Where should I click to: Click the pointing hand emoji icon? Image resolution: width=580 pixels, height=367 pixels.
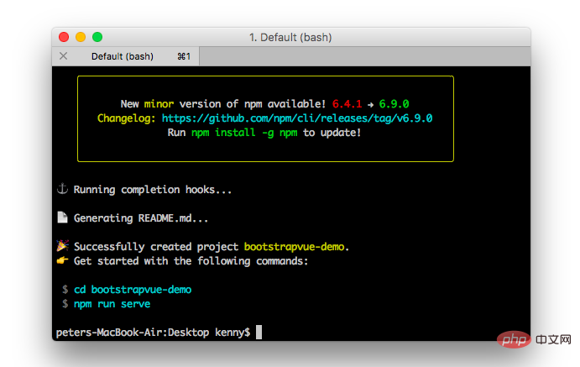(62, 260)
